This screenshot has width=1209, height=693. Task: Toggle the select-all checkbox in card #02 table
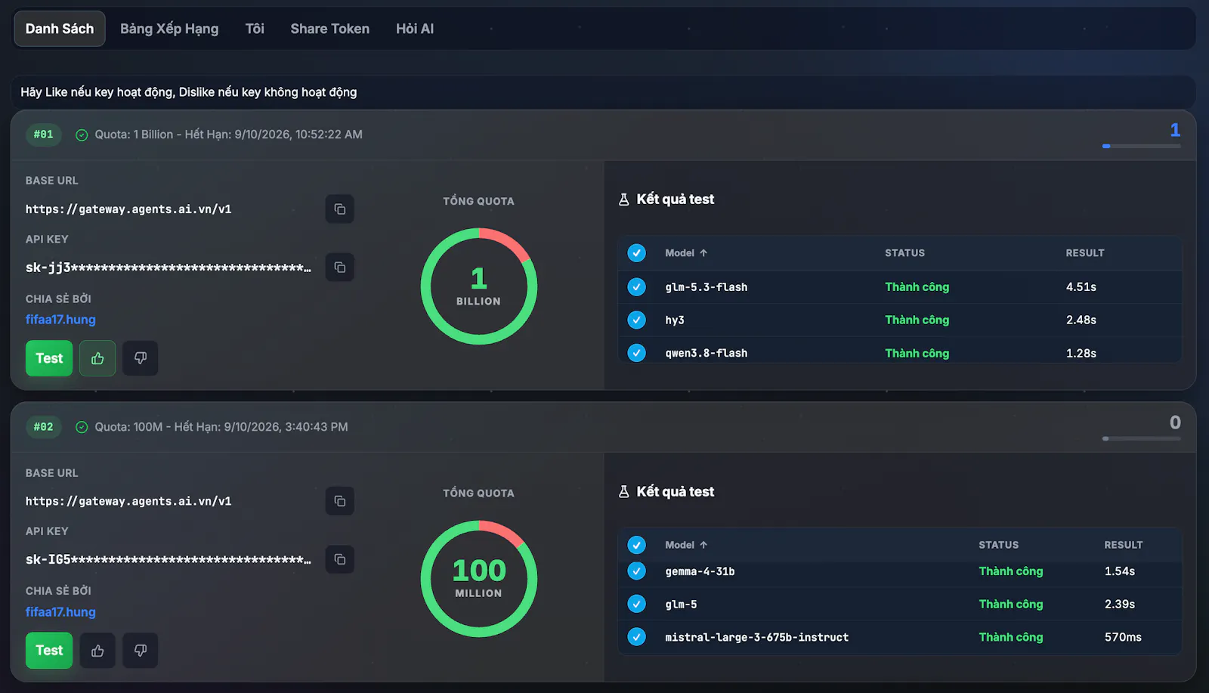637,545
